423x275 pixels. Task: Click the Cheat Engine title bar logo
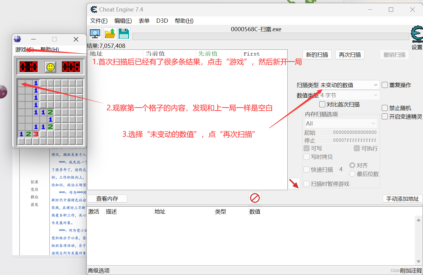tap(94, 9)
